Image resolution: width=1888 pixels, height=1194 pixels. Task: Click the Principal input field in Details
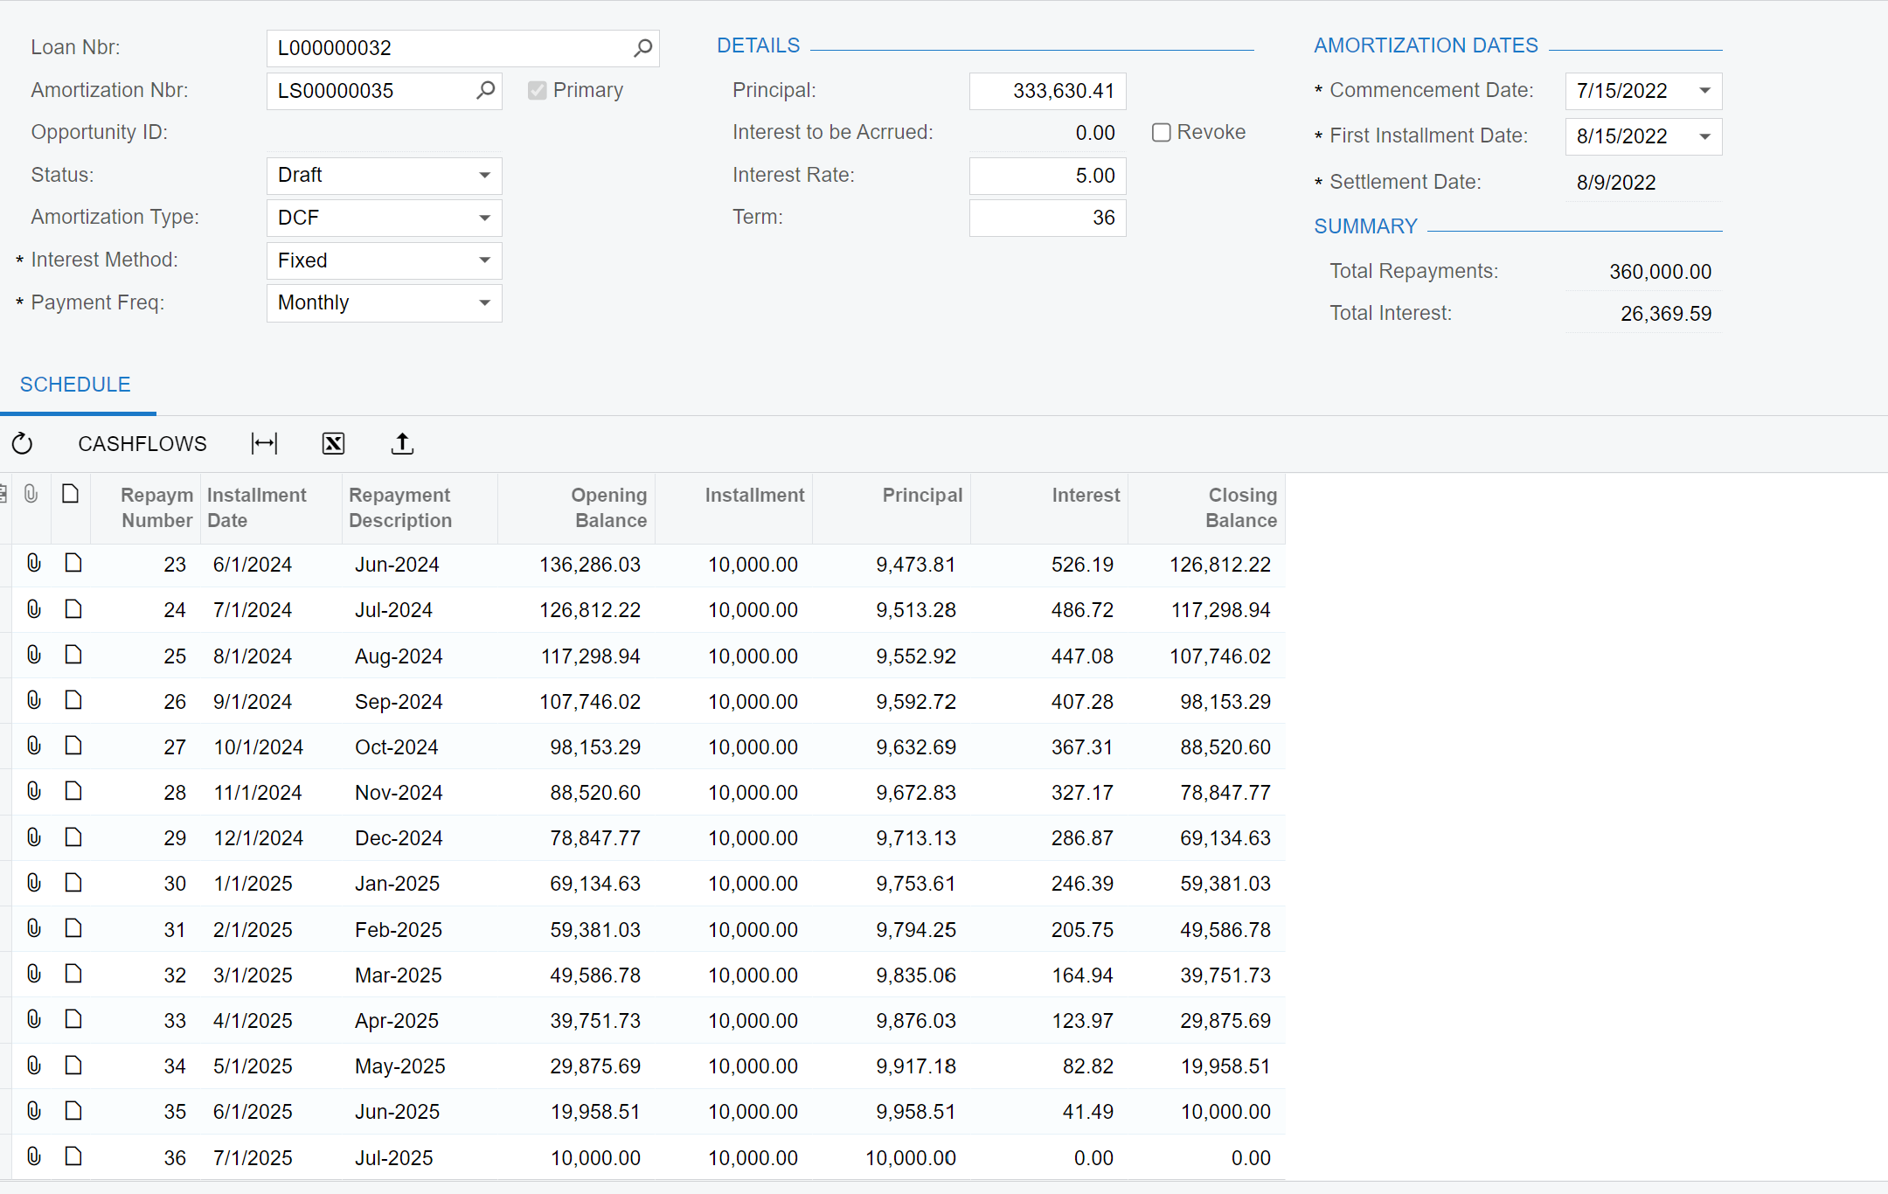click(1047, 91)
